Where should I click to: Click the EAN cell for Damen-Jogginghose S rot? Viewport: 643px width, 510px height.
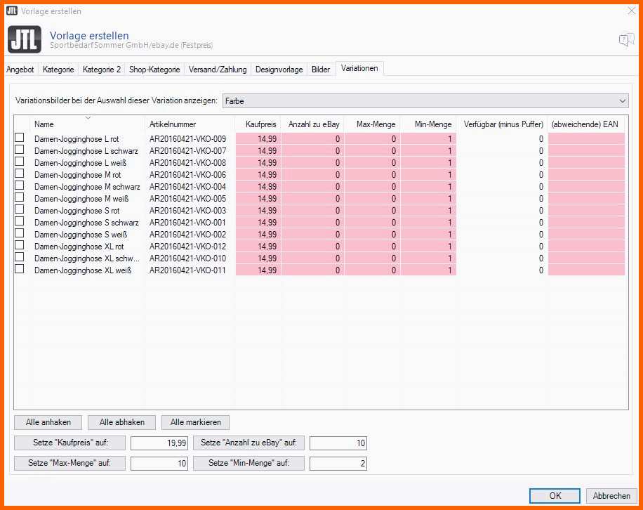tap(586, 210)
